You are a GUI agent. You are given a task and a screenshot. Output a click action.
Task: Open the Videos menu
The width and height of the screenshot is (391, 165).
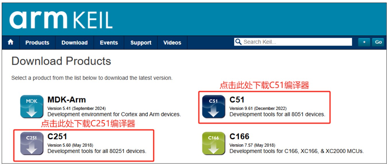[172, 43]
